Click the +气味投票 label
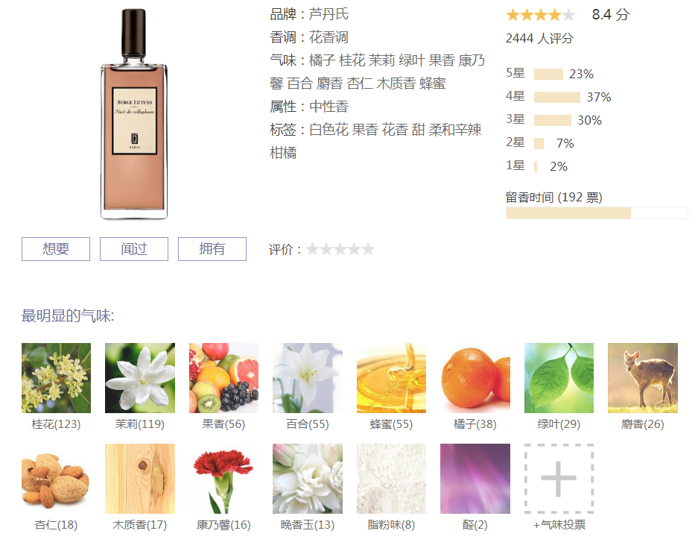698x560 pixels. [x=559, y=525]
